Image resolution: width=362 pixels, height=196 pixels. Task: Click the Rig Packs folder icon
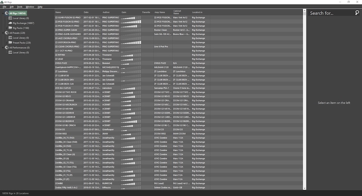click(10, 28)
